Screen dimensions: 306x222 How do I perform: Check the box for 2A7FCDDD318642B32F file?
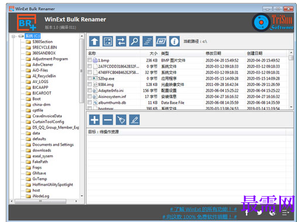coord(90,66)
